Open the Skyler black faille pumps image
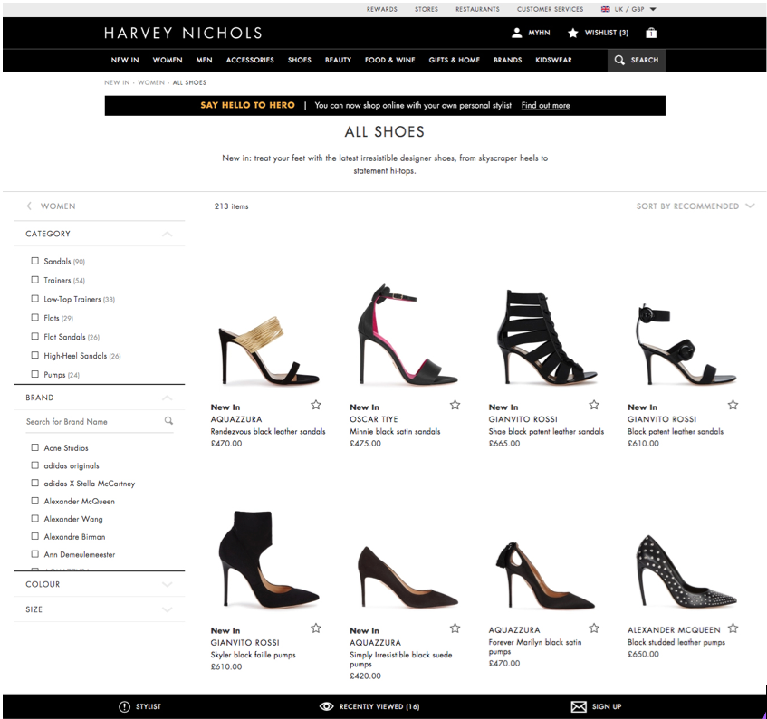767x719 pixels. click(x=268, y=560)
